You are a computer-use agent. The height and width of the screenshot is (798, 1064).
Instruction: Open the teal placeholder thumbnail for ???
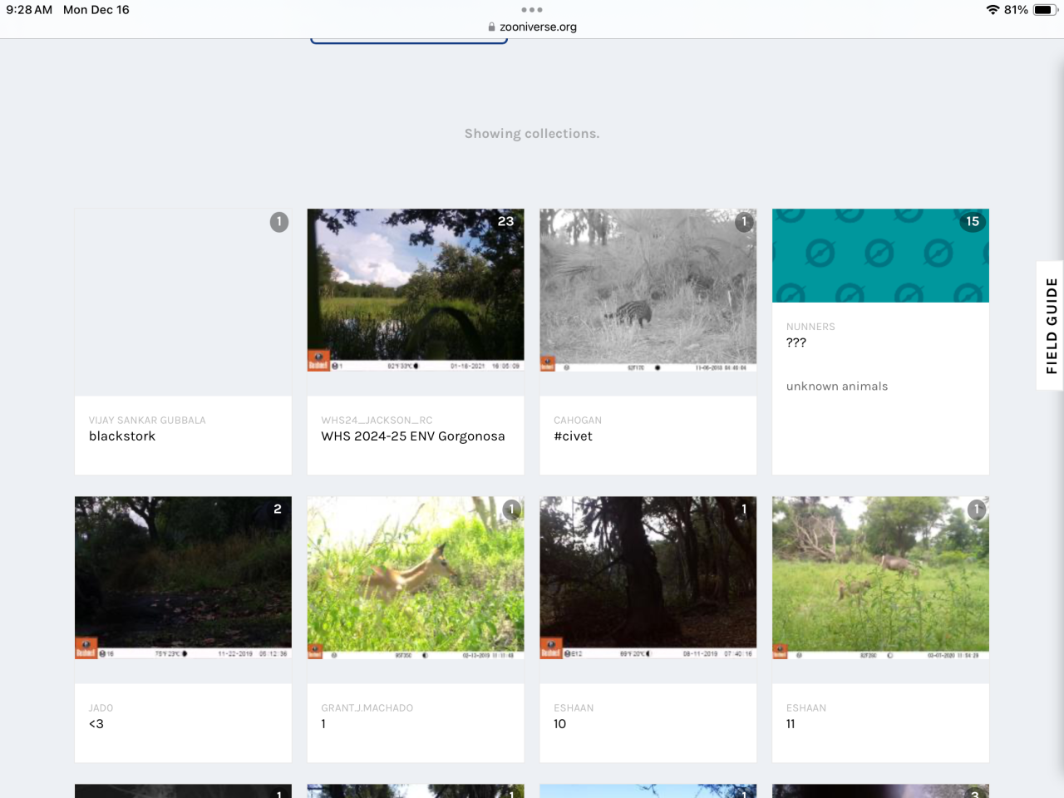click(x=881, y=255)
